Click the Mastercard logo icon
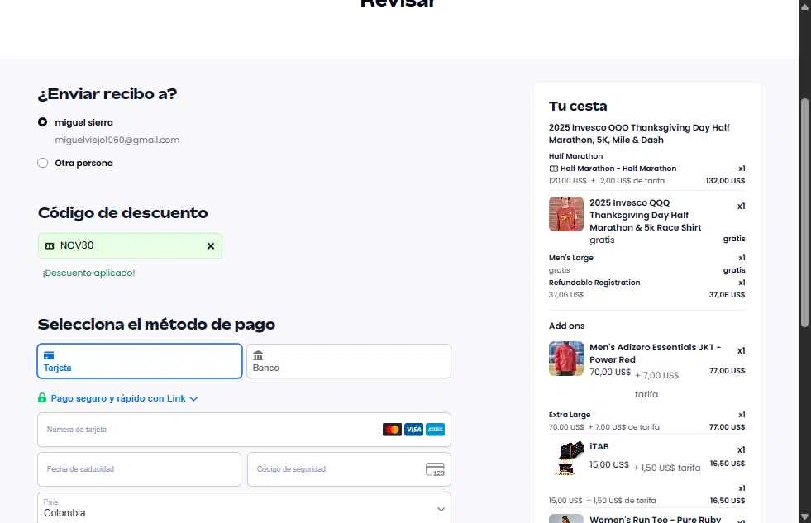Image resolution: width=811 pixels, height=523 pixels. 392,430
